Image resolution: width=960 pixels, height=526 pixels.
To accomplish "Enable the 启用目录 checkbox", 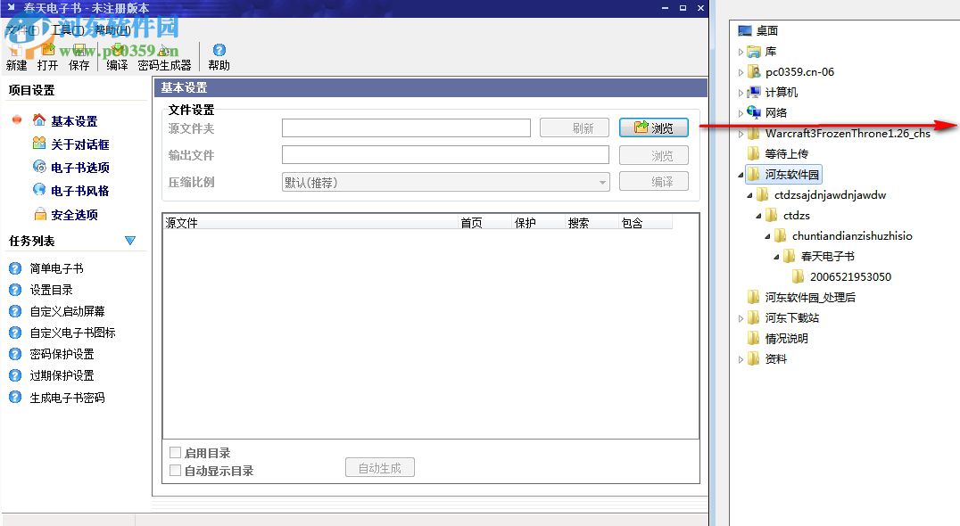I will point(175,453).
